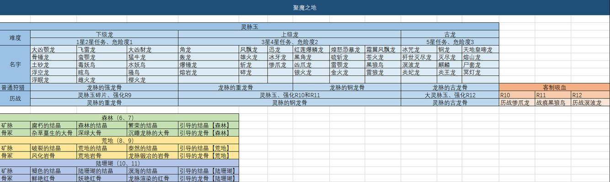The width and height of the screenshot is (610, 182).
Task: Click the cell 水妖鸟
Action: coord(153,65)
